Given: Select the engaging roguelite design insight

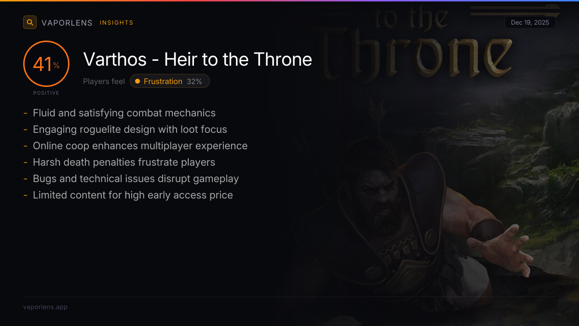Looking at the screenshot, I should click(130, 129).
